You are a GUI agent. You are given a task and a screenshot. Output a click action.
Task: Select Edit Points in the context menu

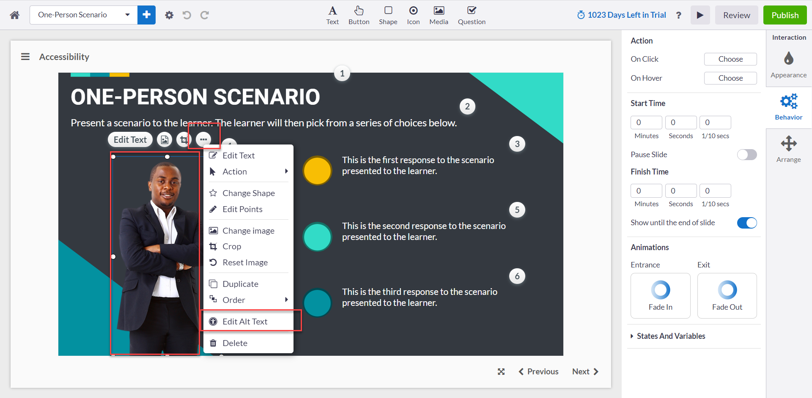248,209
